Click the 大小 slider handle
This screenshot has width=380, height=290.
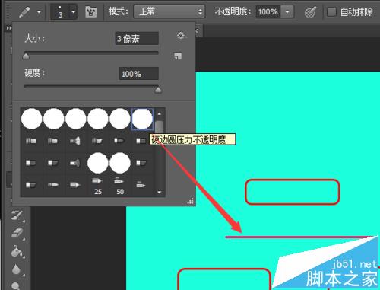point(26,56)
